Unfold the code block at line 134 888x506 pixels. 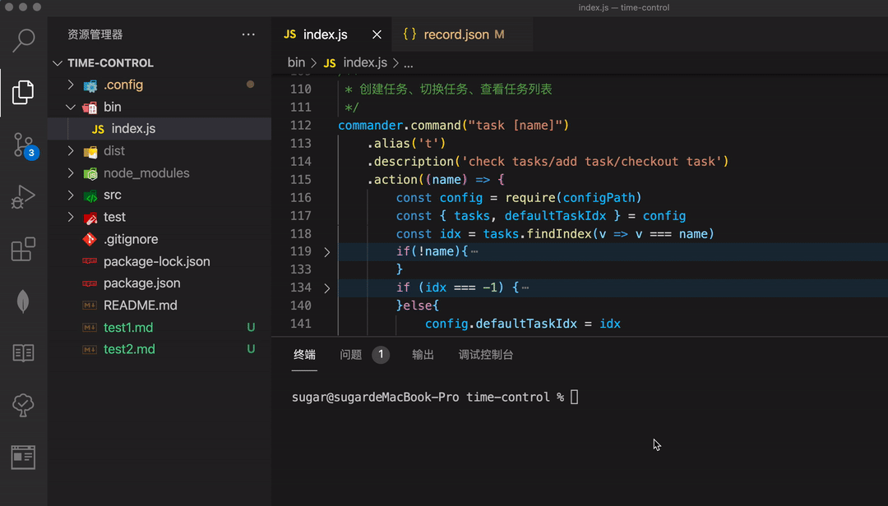326,288
